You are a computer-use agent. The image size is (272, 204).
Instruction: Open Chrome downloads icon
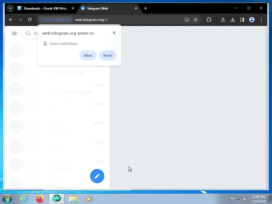click(233, 20)
